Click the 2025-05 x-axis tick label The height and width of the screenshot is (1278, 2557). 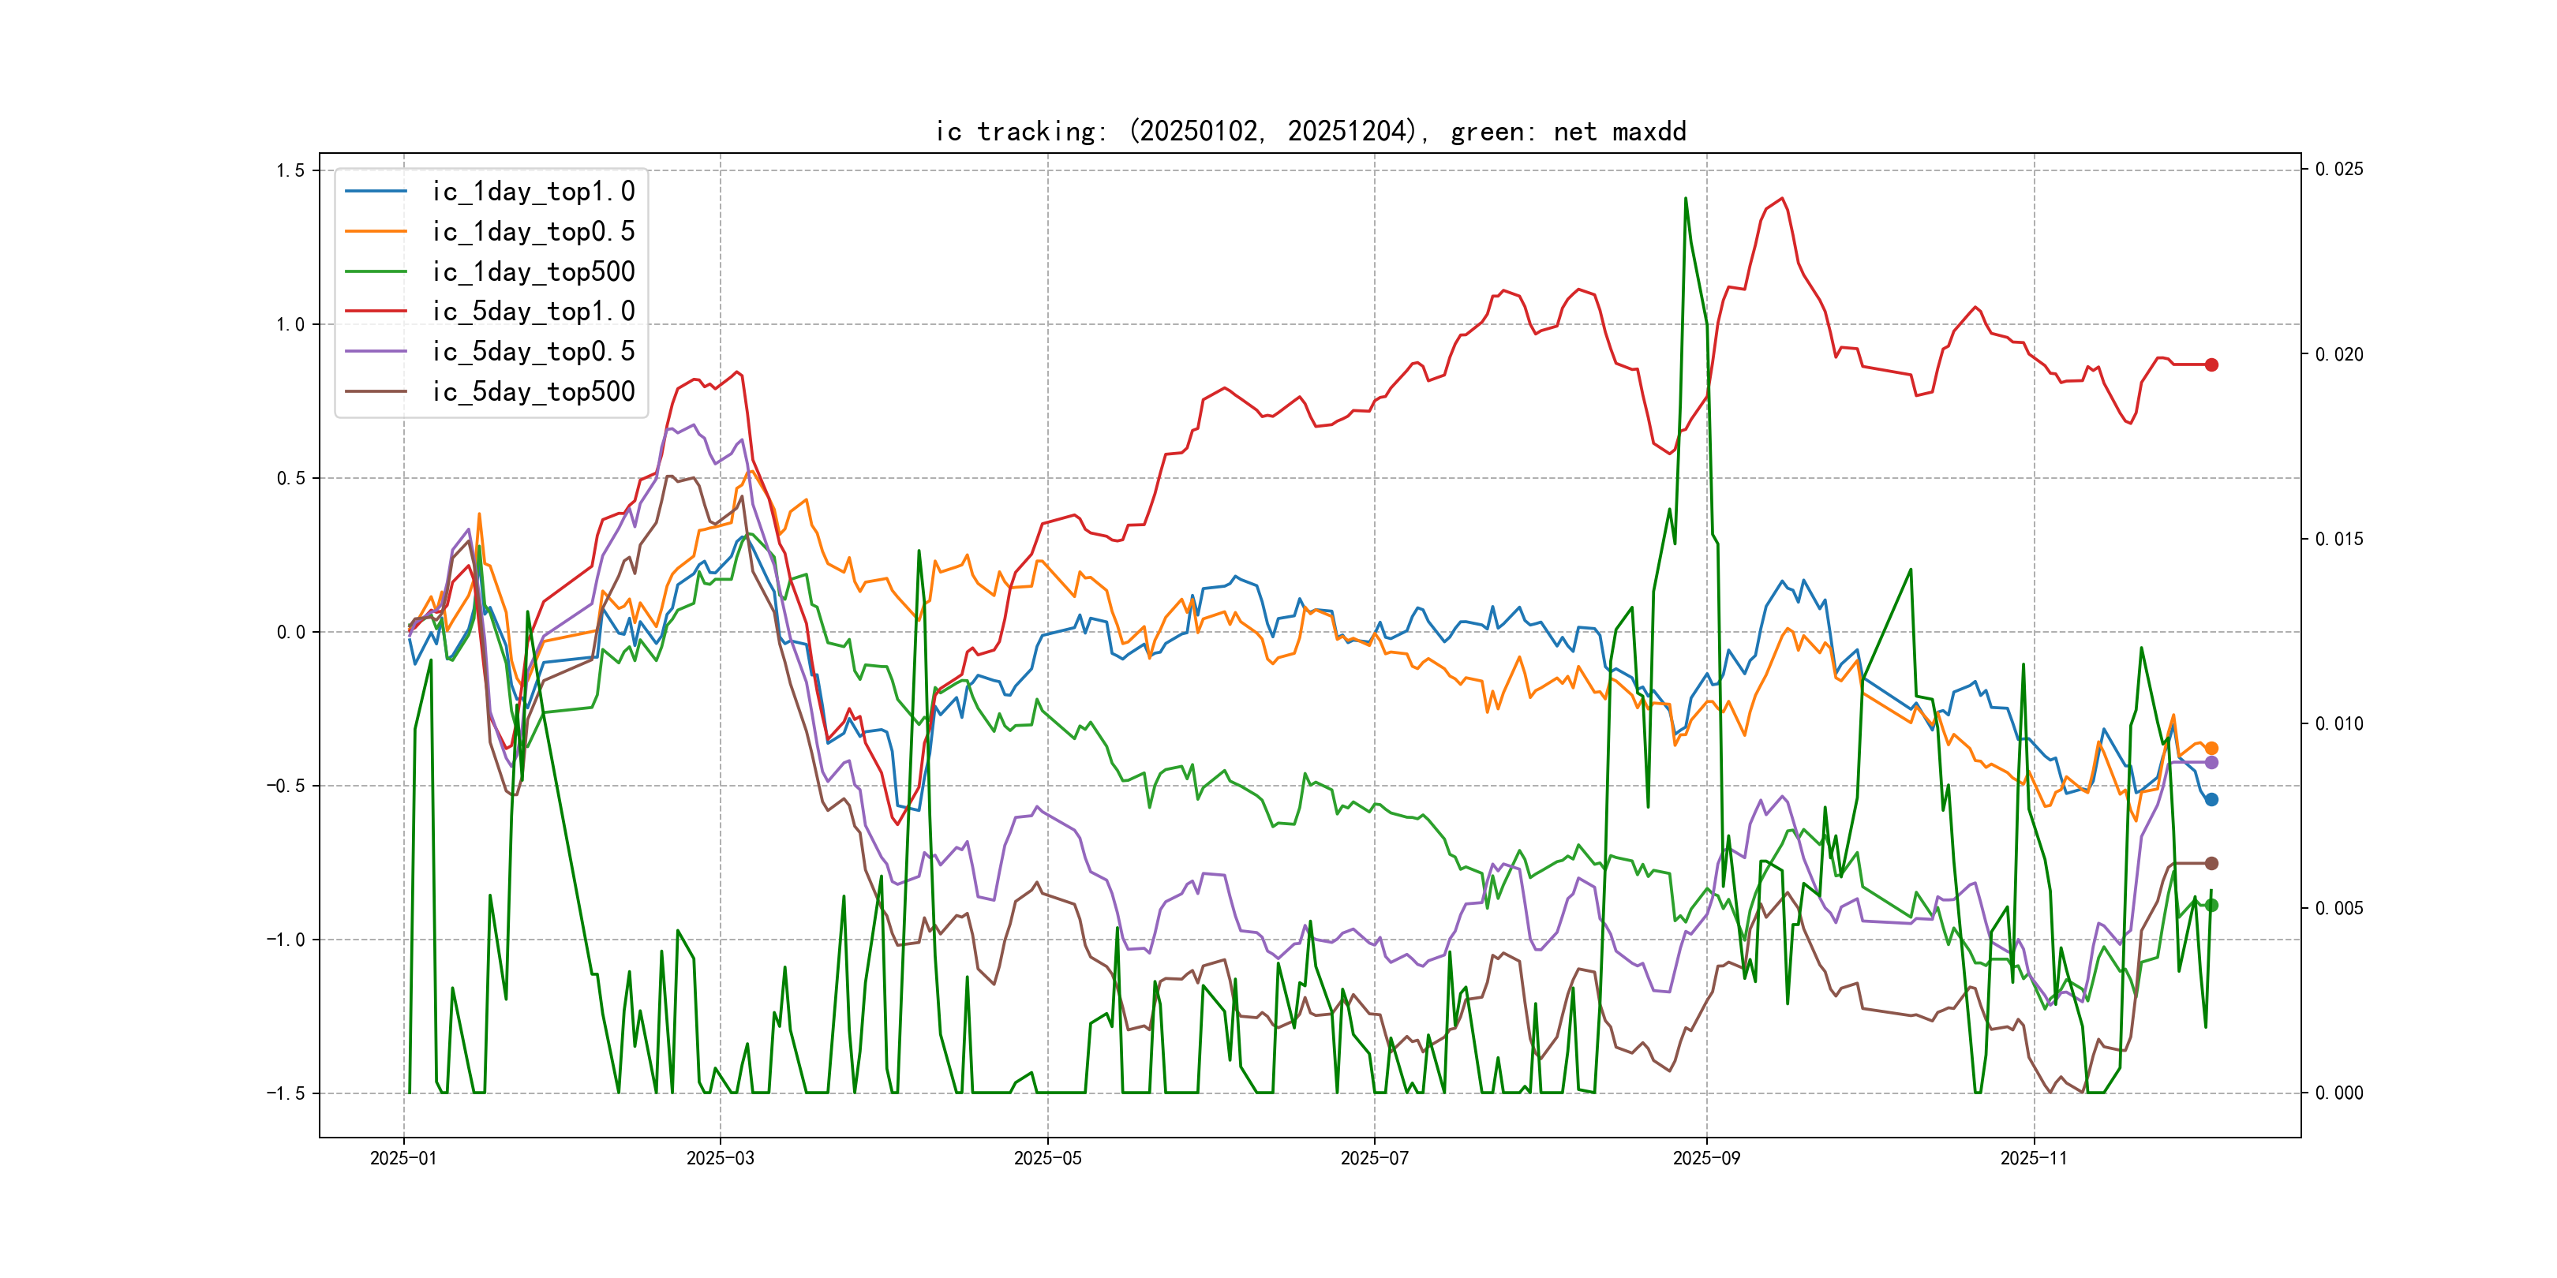pos(1047,1158)
